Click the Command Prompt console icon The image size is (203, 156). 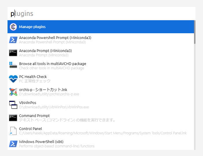click(x=13, y=118)
